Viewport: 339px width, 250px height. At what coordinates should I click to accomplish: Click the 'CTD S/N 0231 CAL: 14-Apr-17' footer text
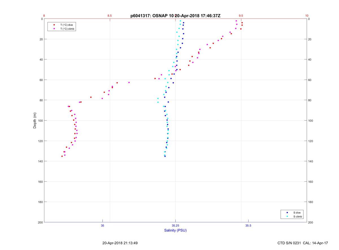[303, 243]
